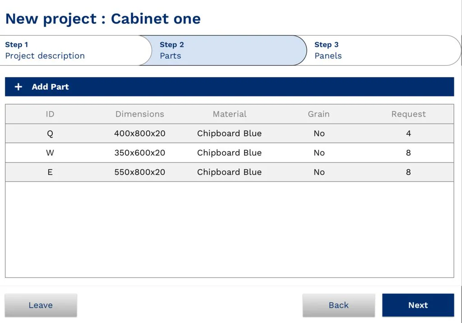Sort by the ID column header
The width and height of the screenshot is (462, 323).
click(50, 114)
